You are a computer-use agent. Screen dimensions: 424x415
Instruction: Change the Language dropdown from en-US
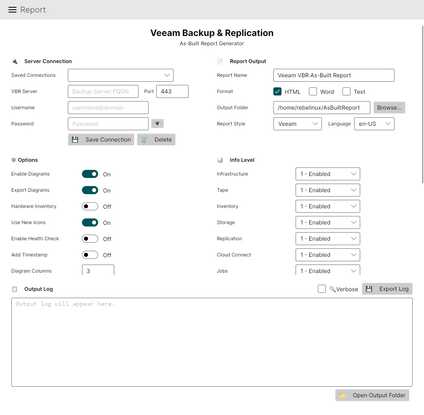pyautogui.click(x=374, y=124)
